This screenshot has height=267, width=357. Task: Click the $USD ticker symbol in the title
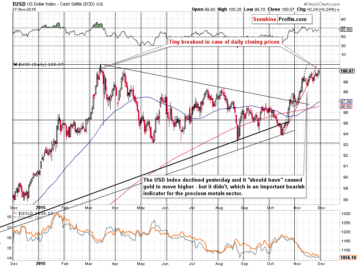(x=19, y=4)
